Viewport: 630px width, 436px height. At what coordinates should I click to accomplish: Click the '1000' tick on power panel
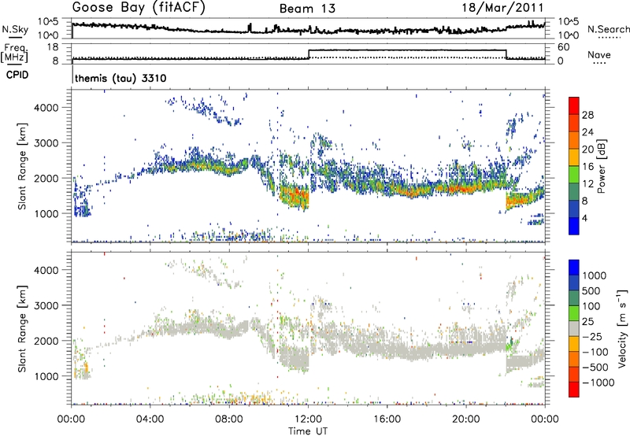46,213
